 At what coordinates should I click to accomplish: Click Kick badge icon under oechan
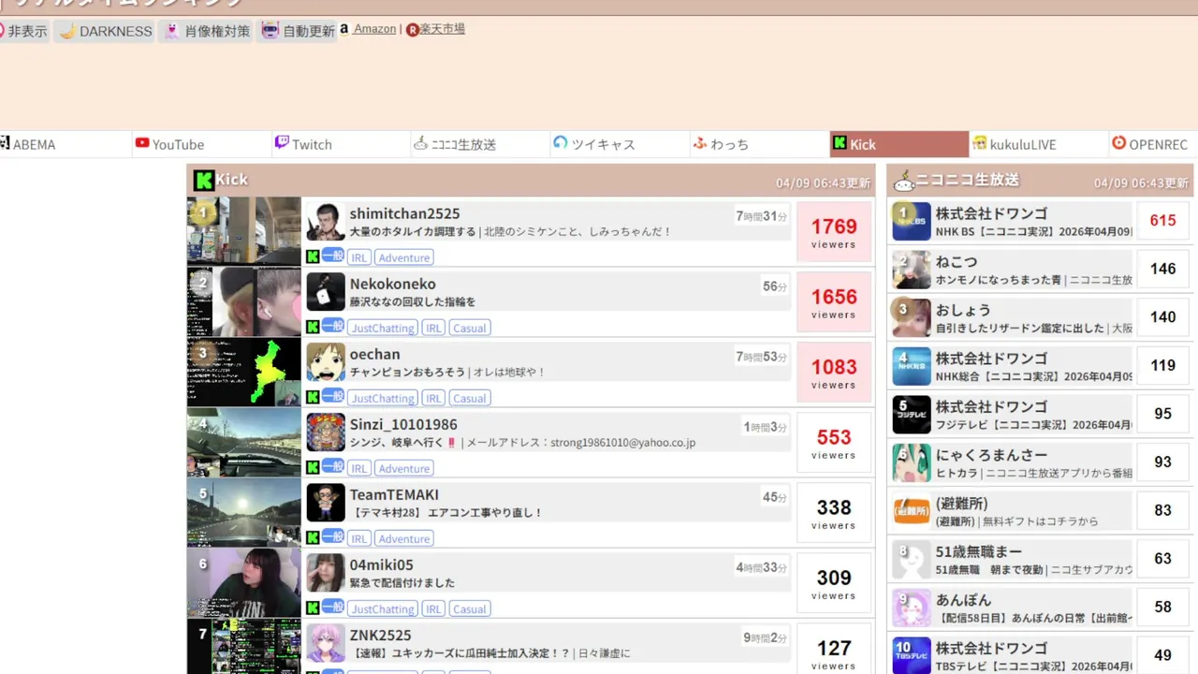click(313, 397)
